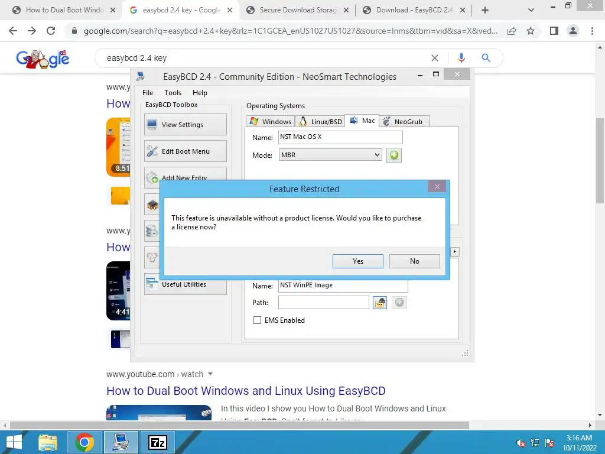Open File Explorer from taskbar

click(48, 442)
